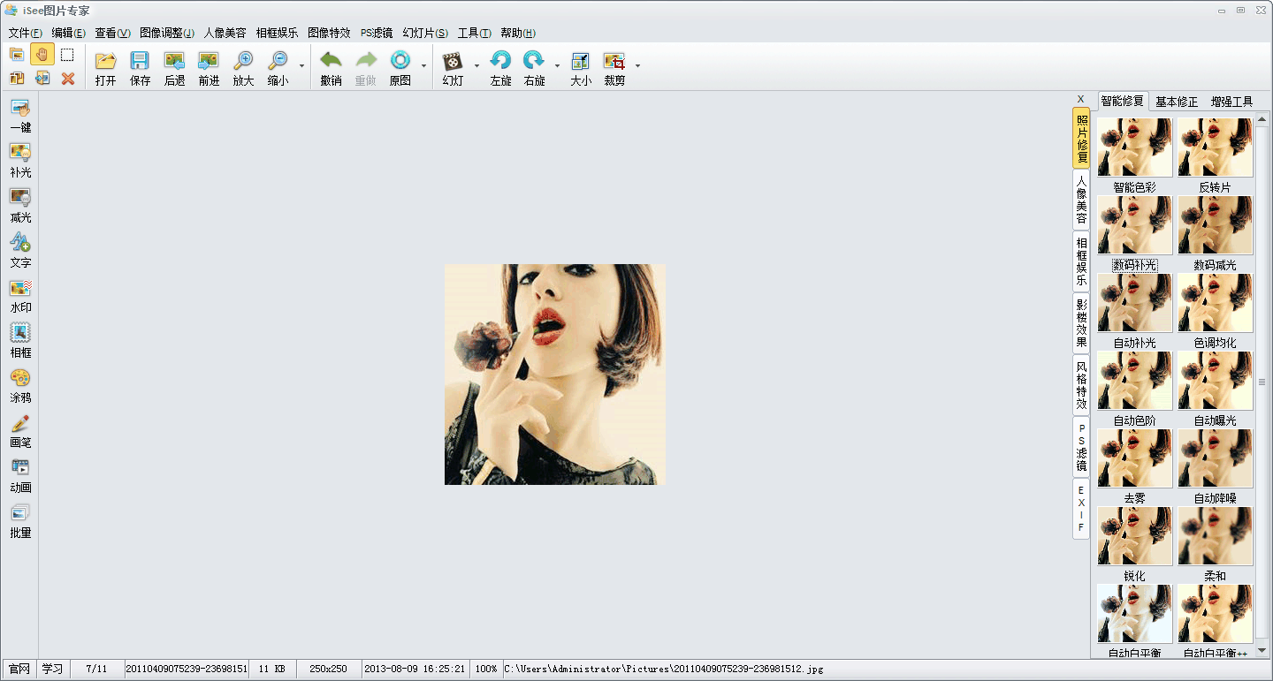Select the 补光 fill light tool

click(x=20, y=152)
